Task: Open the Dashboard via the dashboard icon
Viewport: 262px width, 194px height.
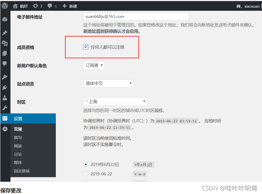Action: (x=4, y=19)
